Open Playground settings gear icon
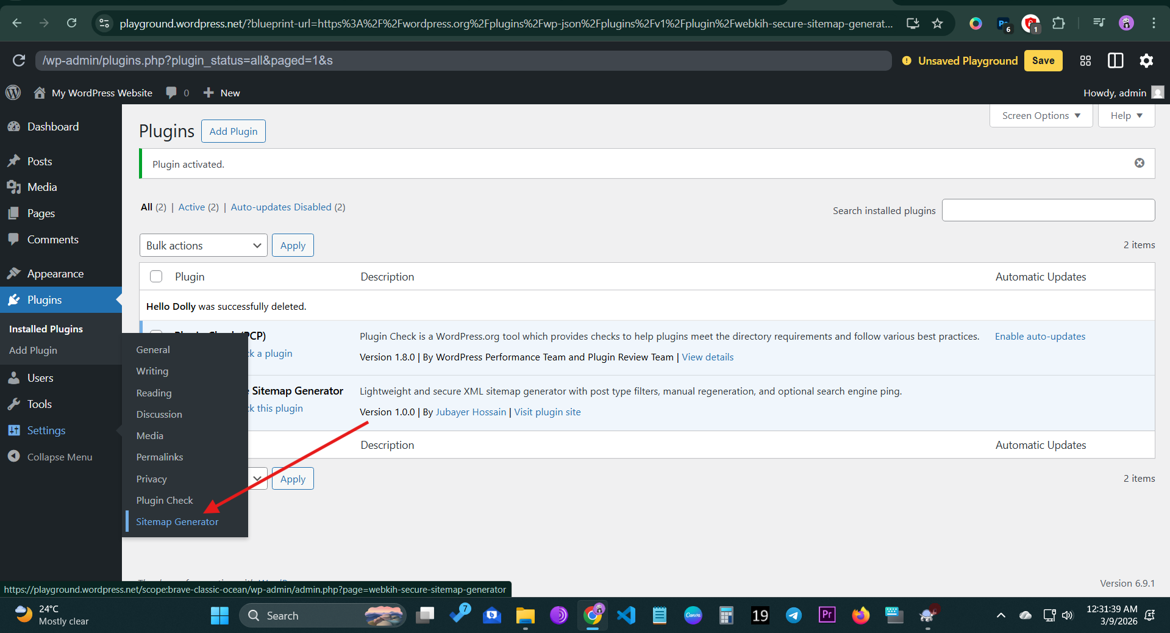This screenshot has height=633, width=1170. coord(1146,60)
